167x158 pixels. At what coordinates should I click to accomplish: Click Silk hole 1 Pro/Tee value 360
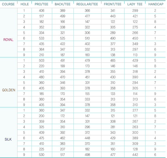[x=42, y=110]
